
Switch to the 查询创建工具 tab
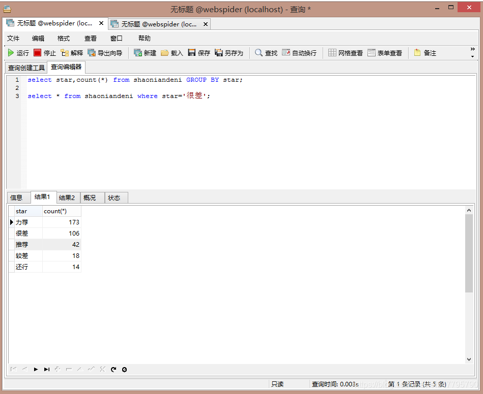[26, 68]
